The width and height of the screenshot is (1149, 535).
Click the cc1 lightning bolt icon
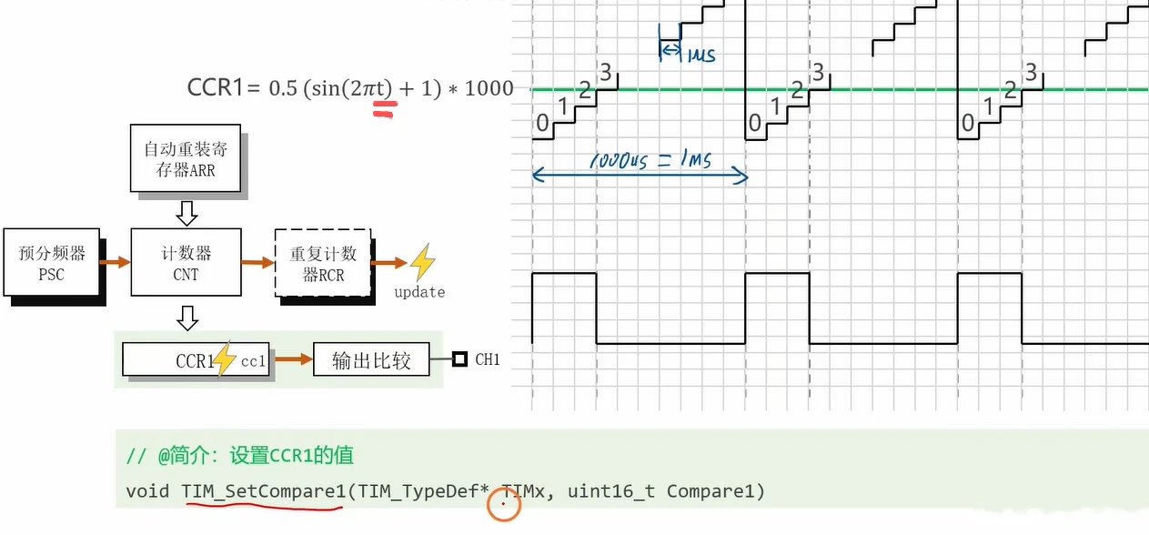tap(225, 358)
